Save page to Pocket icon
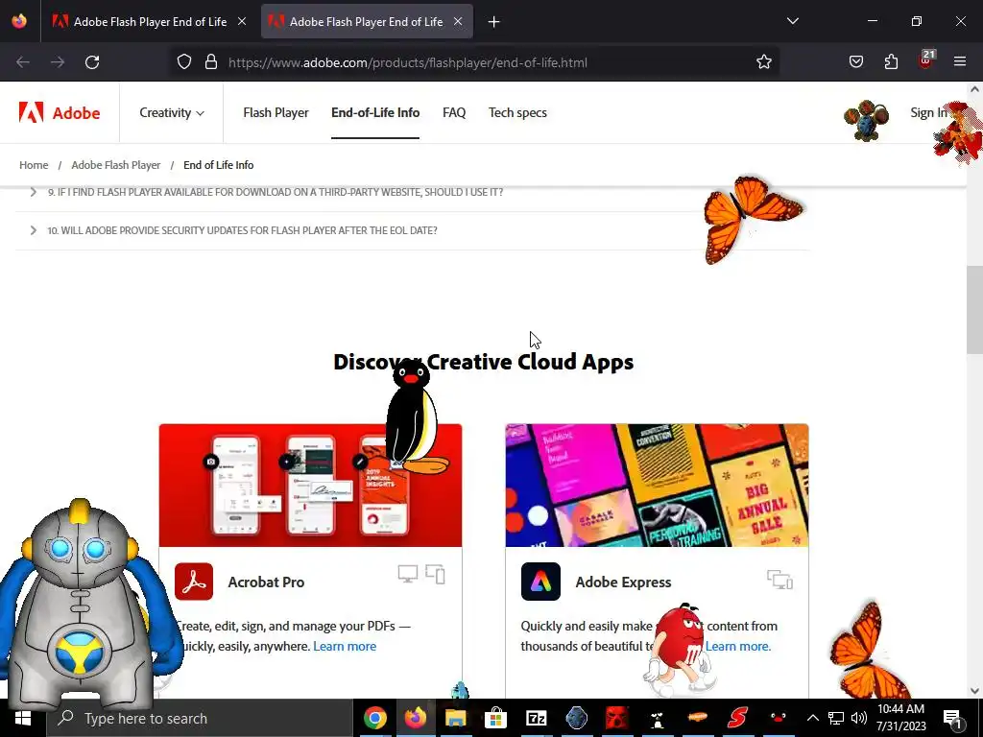The height and width of the screenshot is (737, 983). [856, 62]
